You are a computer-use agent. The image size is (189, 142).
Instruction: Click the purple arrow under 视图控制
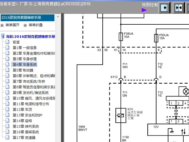pyautogui.click(x=145, y=10)
